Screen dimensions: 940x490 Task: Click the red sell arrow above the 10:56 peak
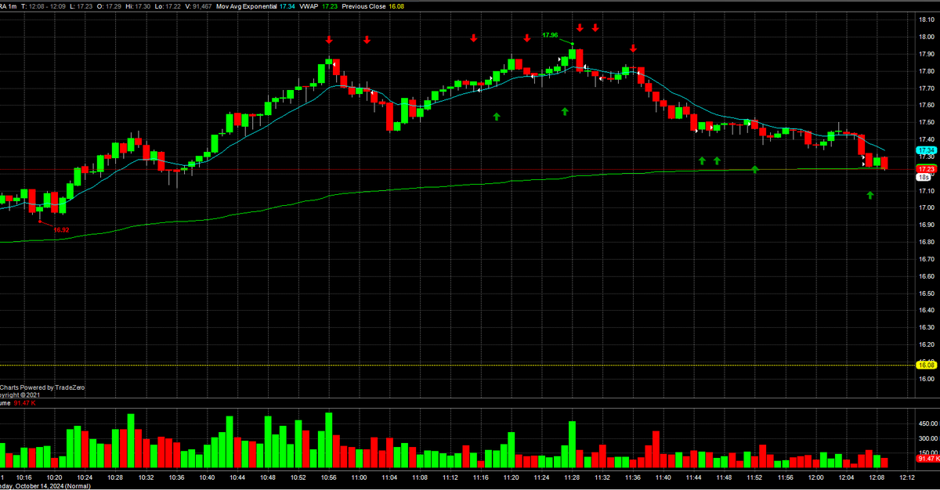coord(329,39)
